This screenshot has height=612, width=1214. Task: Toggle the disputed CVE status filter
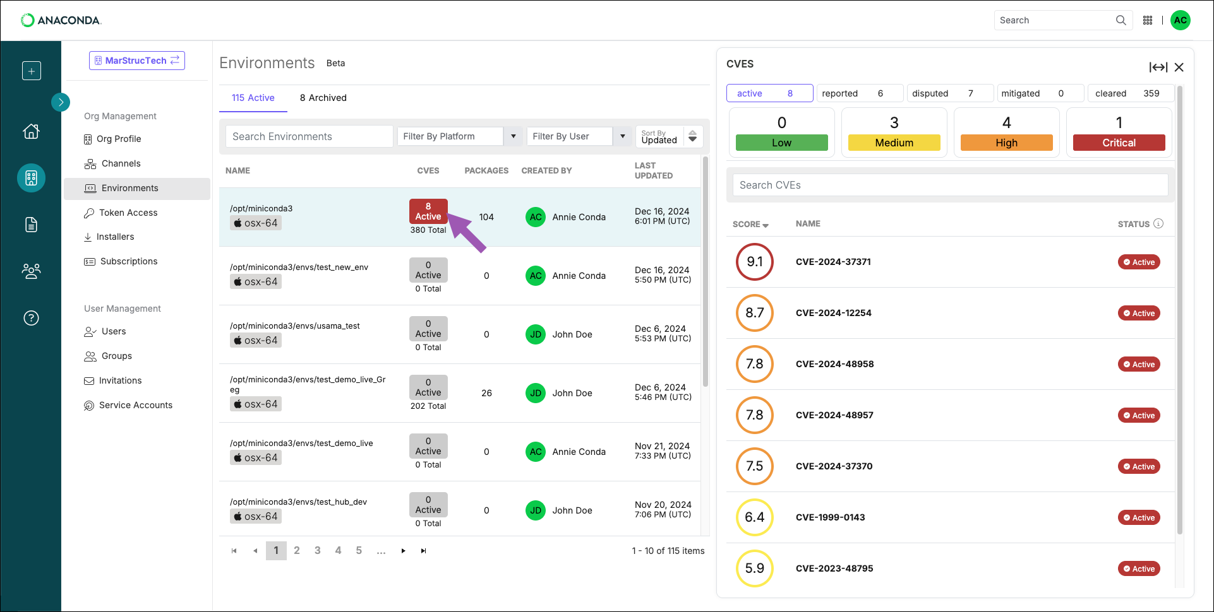click(949, 93)
